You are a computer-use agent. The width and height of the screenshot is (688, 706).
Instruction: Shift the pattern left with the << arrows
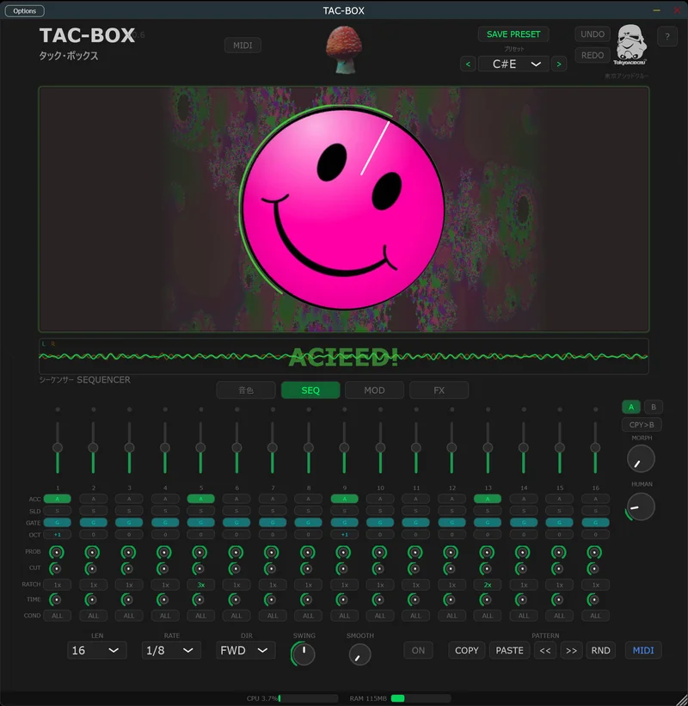(x=545, y=651)
